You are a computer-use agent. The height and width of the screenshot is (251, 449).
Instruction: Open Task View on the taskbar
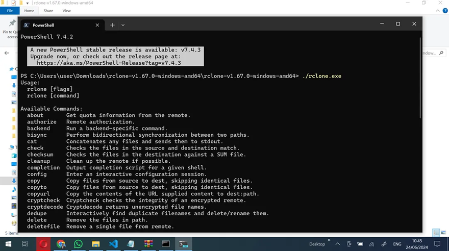25,244
